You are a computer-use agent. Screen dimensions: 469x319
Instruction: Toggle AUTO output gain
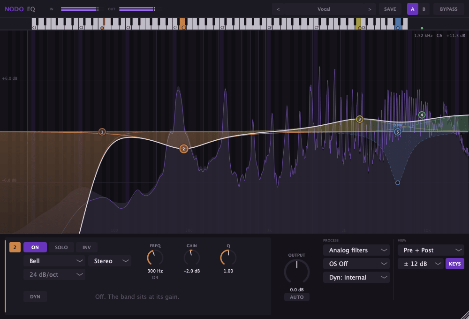[x=297, y=297]
